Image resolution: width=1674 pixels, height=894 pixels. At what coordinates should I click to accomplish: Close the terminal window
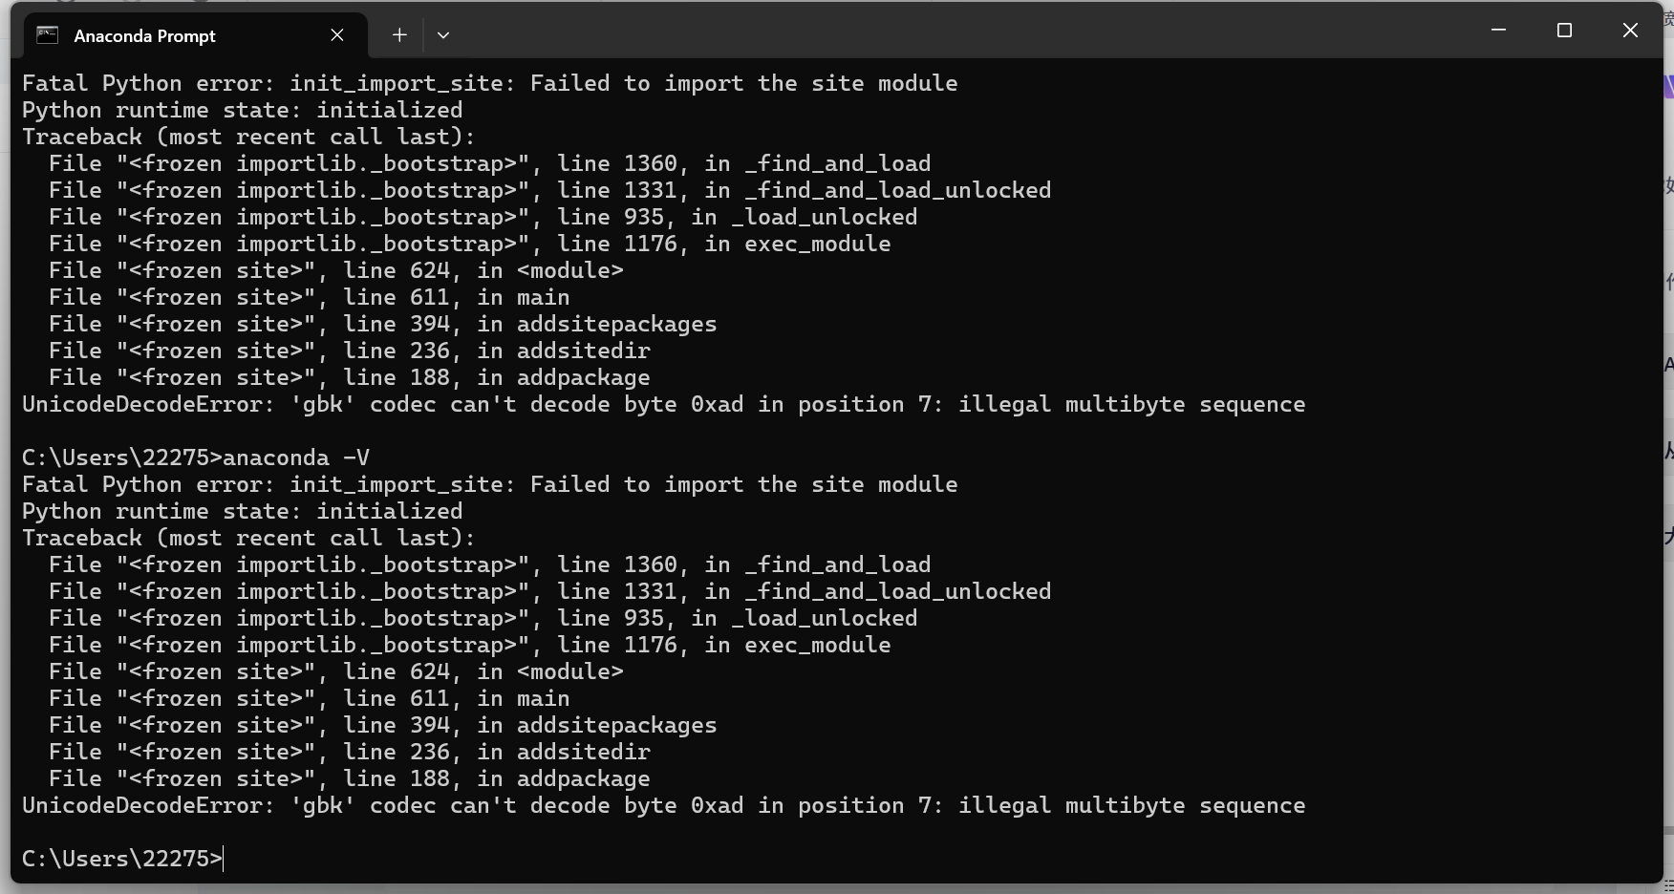tap(1629, 30)
